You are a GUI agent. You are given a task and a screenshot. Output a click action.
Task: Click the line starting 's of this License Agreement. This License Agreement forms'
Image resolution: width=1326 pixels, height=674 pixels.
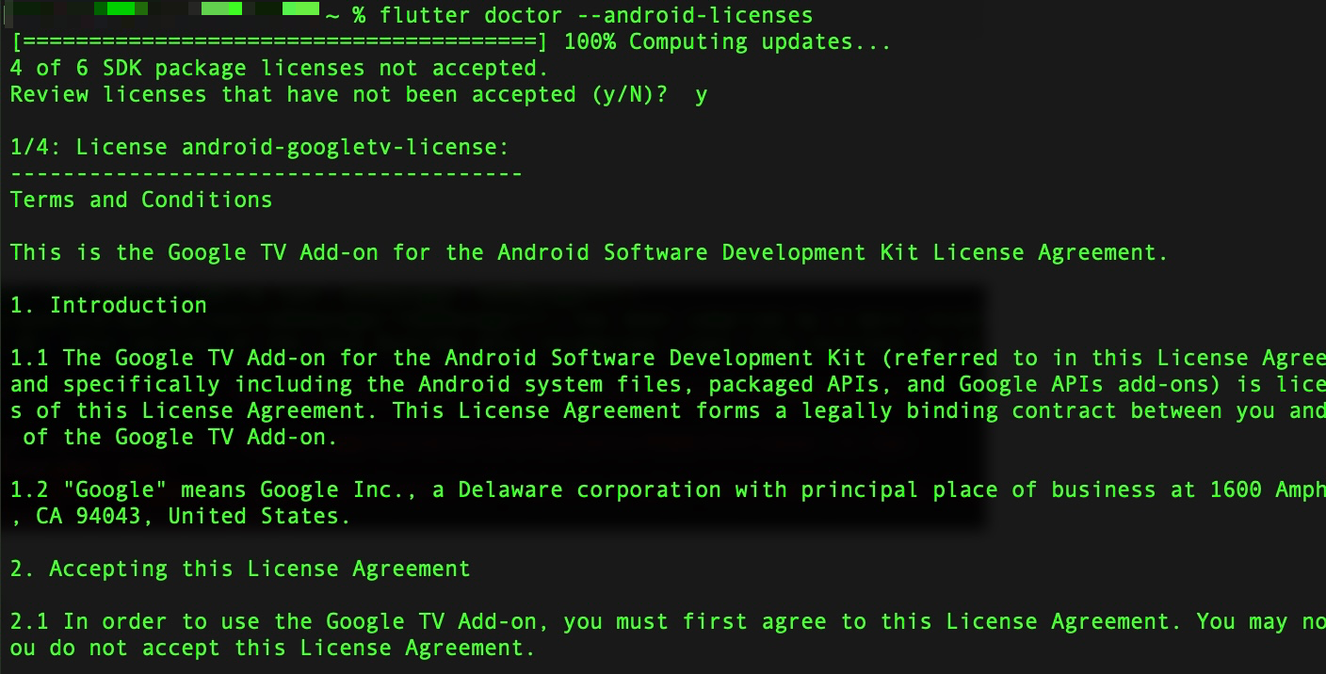(x=668, y=410)
